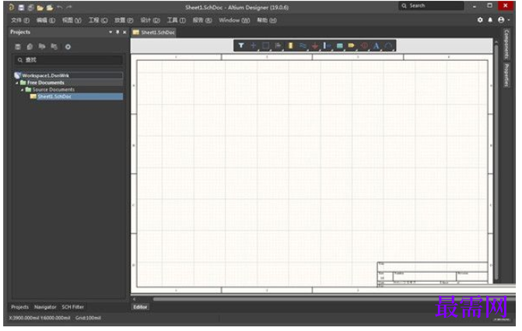Open the align objects tool
This screenshot has width=522, height=331.
[x=278, y=46]
